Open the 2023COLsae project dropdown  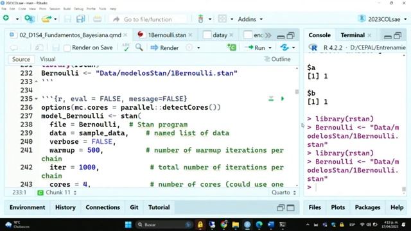click(x=383, y=19)
